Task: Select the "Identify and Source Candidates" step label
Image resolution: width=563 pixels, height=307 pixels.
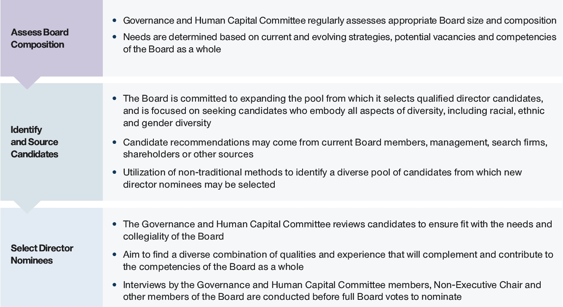Action: tap(35, 142)
